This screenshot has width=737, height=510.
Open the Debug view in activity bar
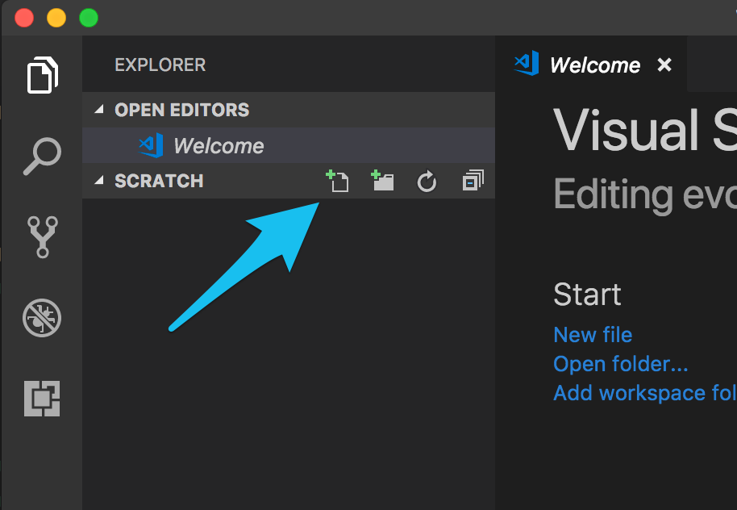pyautogui.click(x=42, y=318)
